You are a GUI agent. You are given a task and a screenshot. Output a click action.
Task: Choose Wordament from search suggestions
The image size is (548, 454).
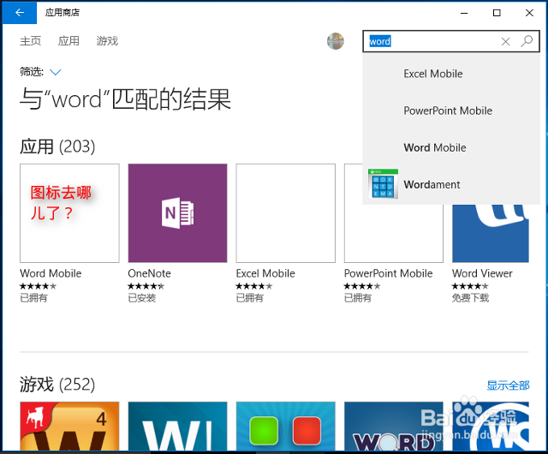pos(451,184)
